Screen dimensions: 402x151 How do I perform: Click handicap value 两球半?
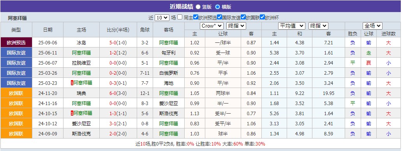point(223,93)
